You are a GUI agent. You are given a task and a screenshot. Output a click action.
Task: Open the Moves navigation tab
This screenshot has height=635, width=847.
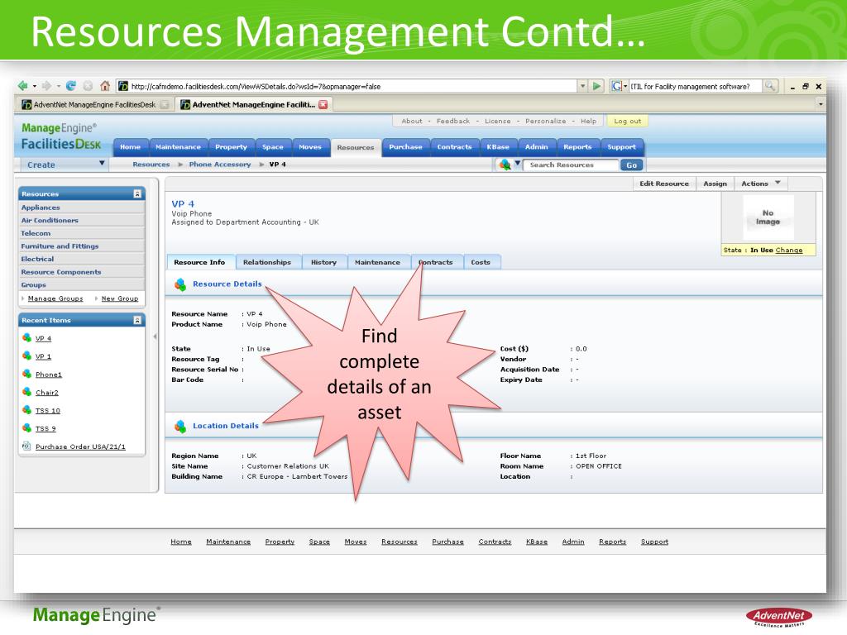[310, 147]
